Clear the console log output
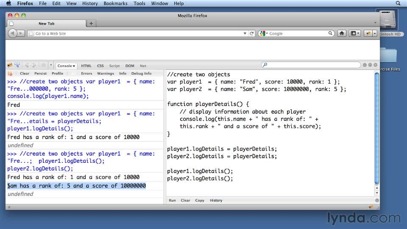The image size is (407, 229). point(25,73)
